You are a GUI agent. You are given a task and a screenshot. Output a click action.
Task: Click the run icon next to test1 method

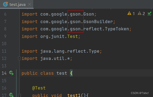tap(11, 95)
